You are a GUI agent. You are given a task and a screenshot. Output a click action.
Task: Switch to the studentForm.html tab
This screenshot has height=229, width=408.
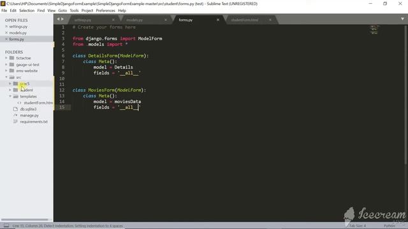coord(245,20)
